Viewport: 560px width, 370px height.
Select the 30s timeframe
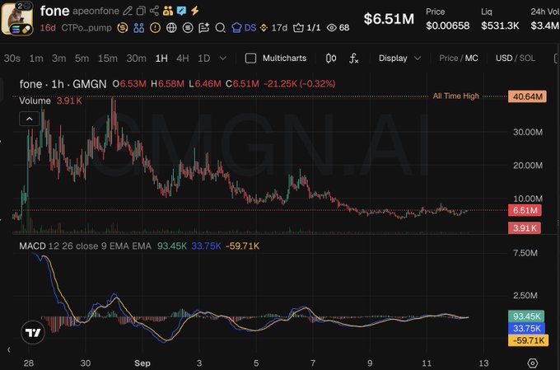[12, 58]
